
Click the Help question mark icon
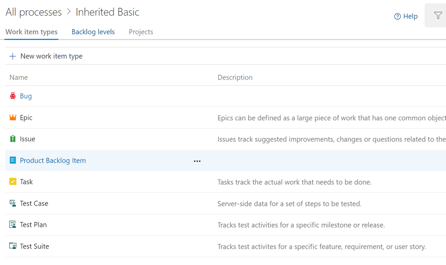coord(397,17)
